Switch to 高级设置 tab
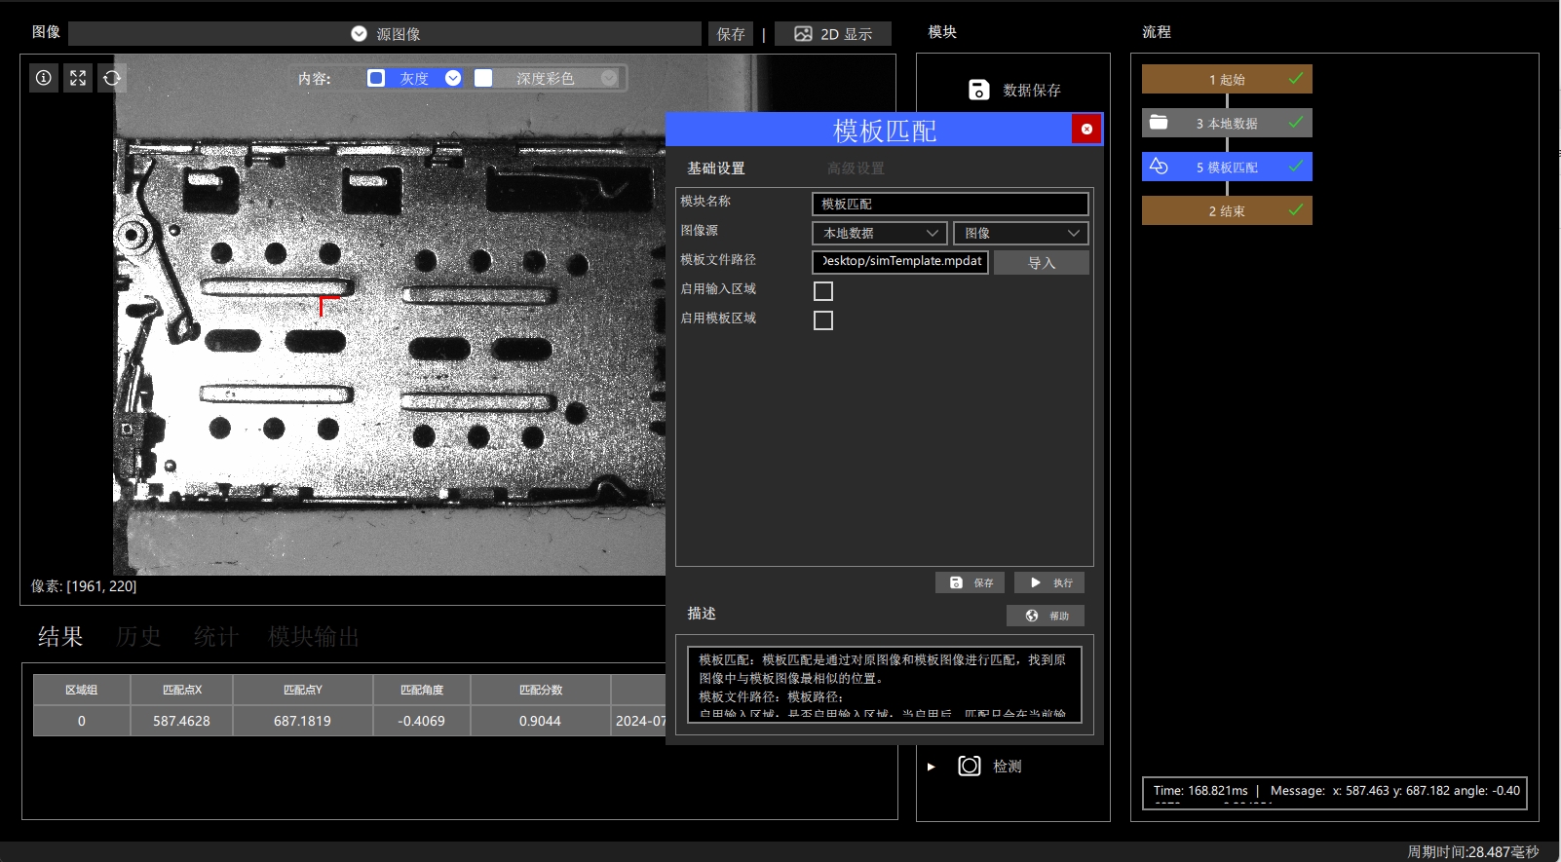 pos(856,169)
